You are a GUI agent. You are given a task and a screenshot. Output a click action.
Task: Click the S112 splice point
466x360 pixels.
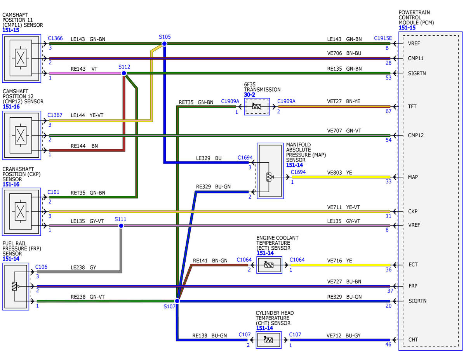pos(124,73)
